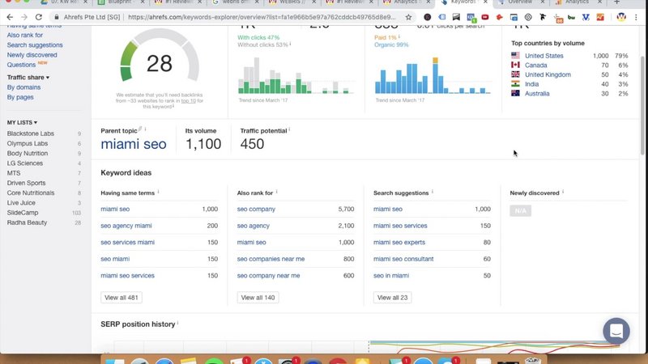Open traffic share By domains
The image size is (648, 364).
(x=23, y=87)
